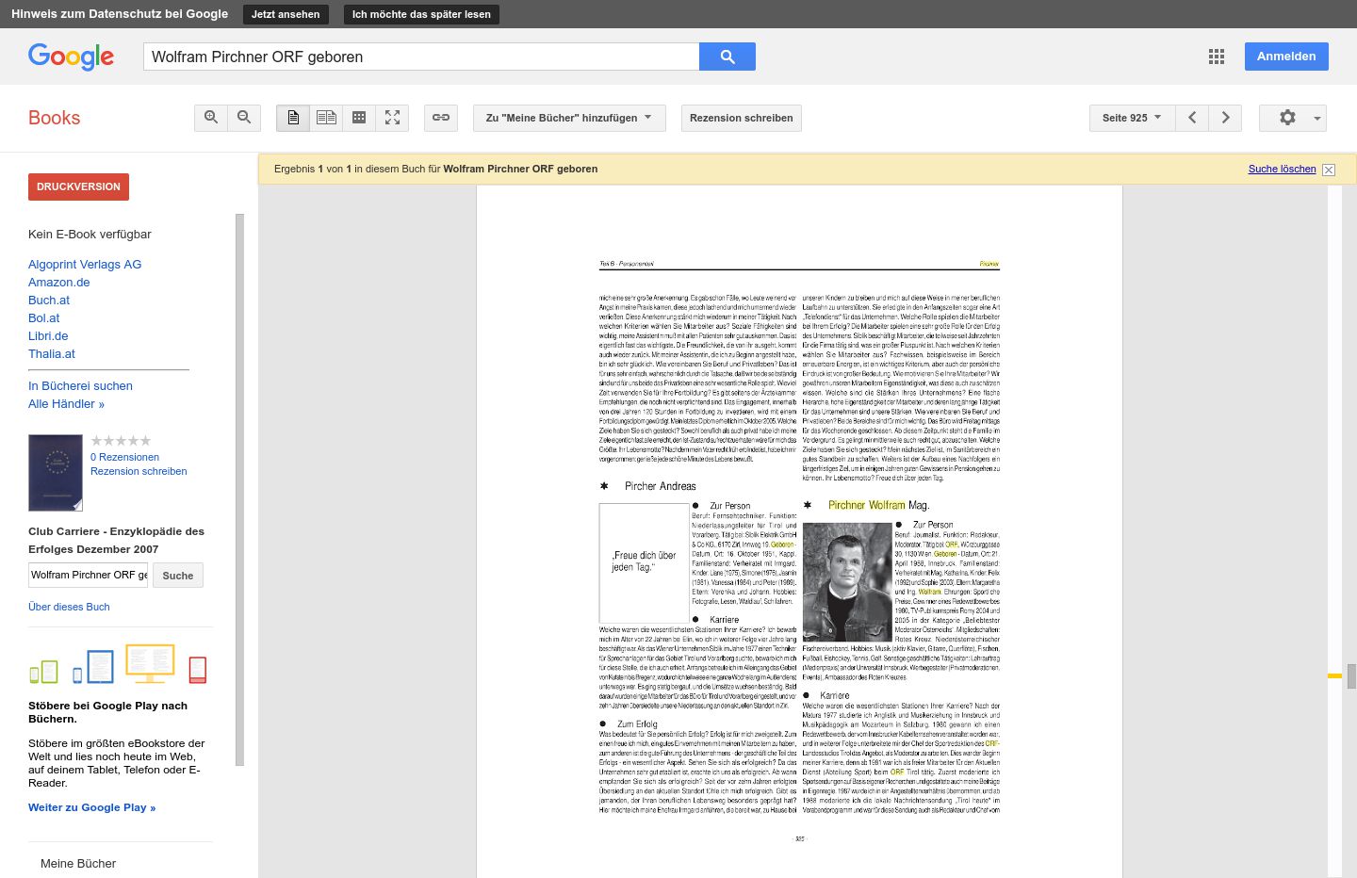Switch to two-page view
1357x878 pixels.
point(326,118)
